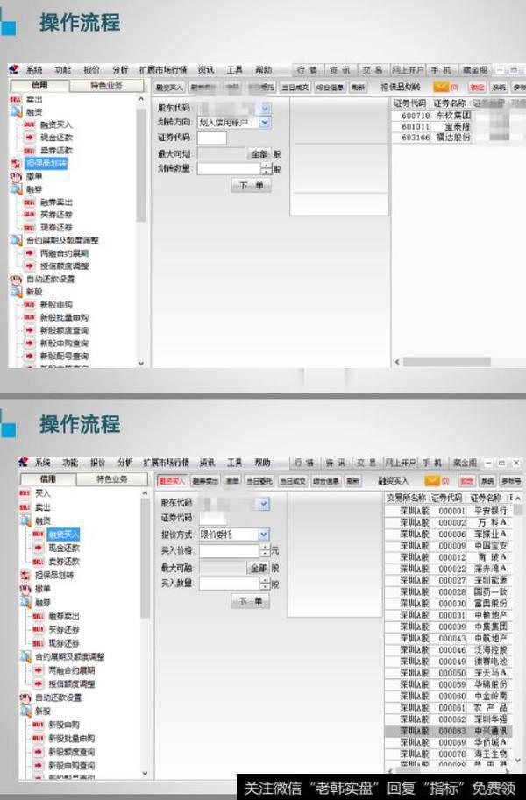Click the 买入价格 spinner arrows
This screenshot has width=526, height=800.
point(265,550)
